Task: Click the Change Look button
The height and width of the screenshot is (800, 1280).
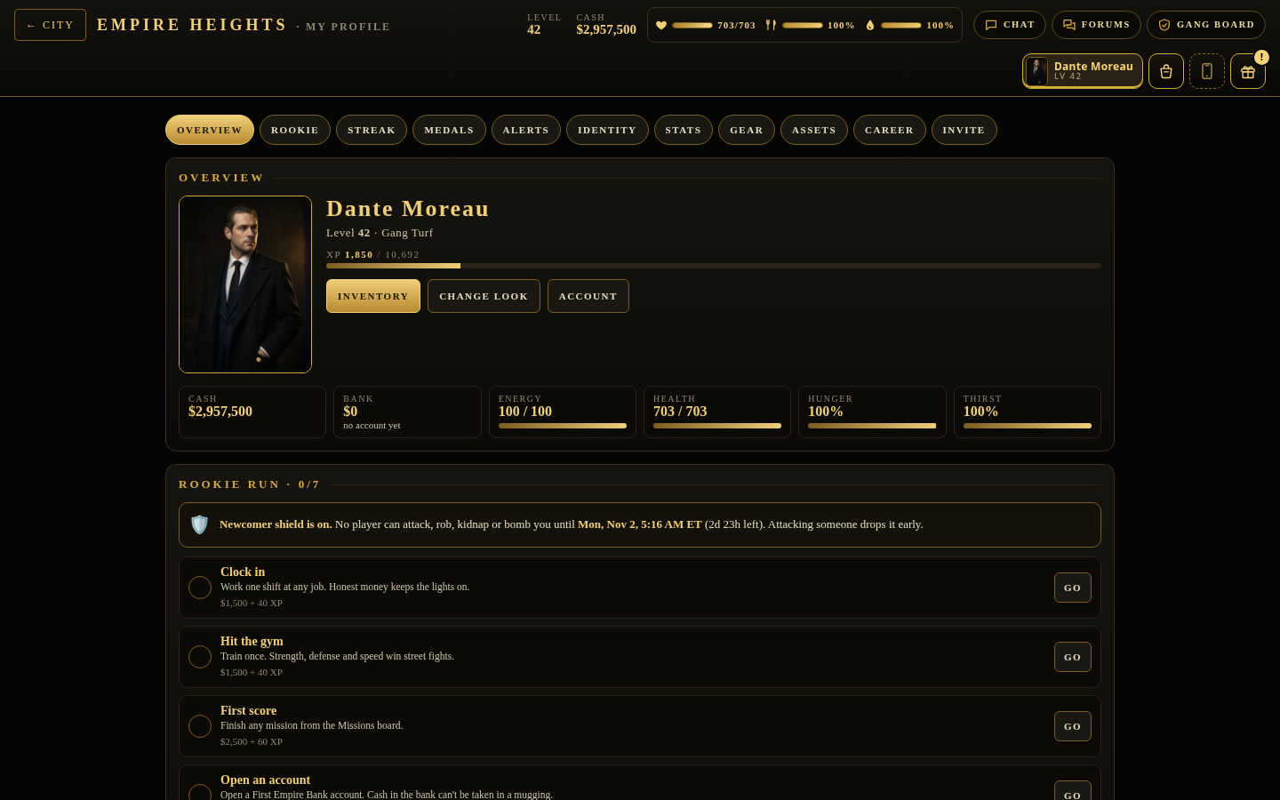Action: click(x=484, y=296)
